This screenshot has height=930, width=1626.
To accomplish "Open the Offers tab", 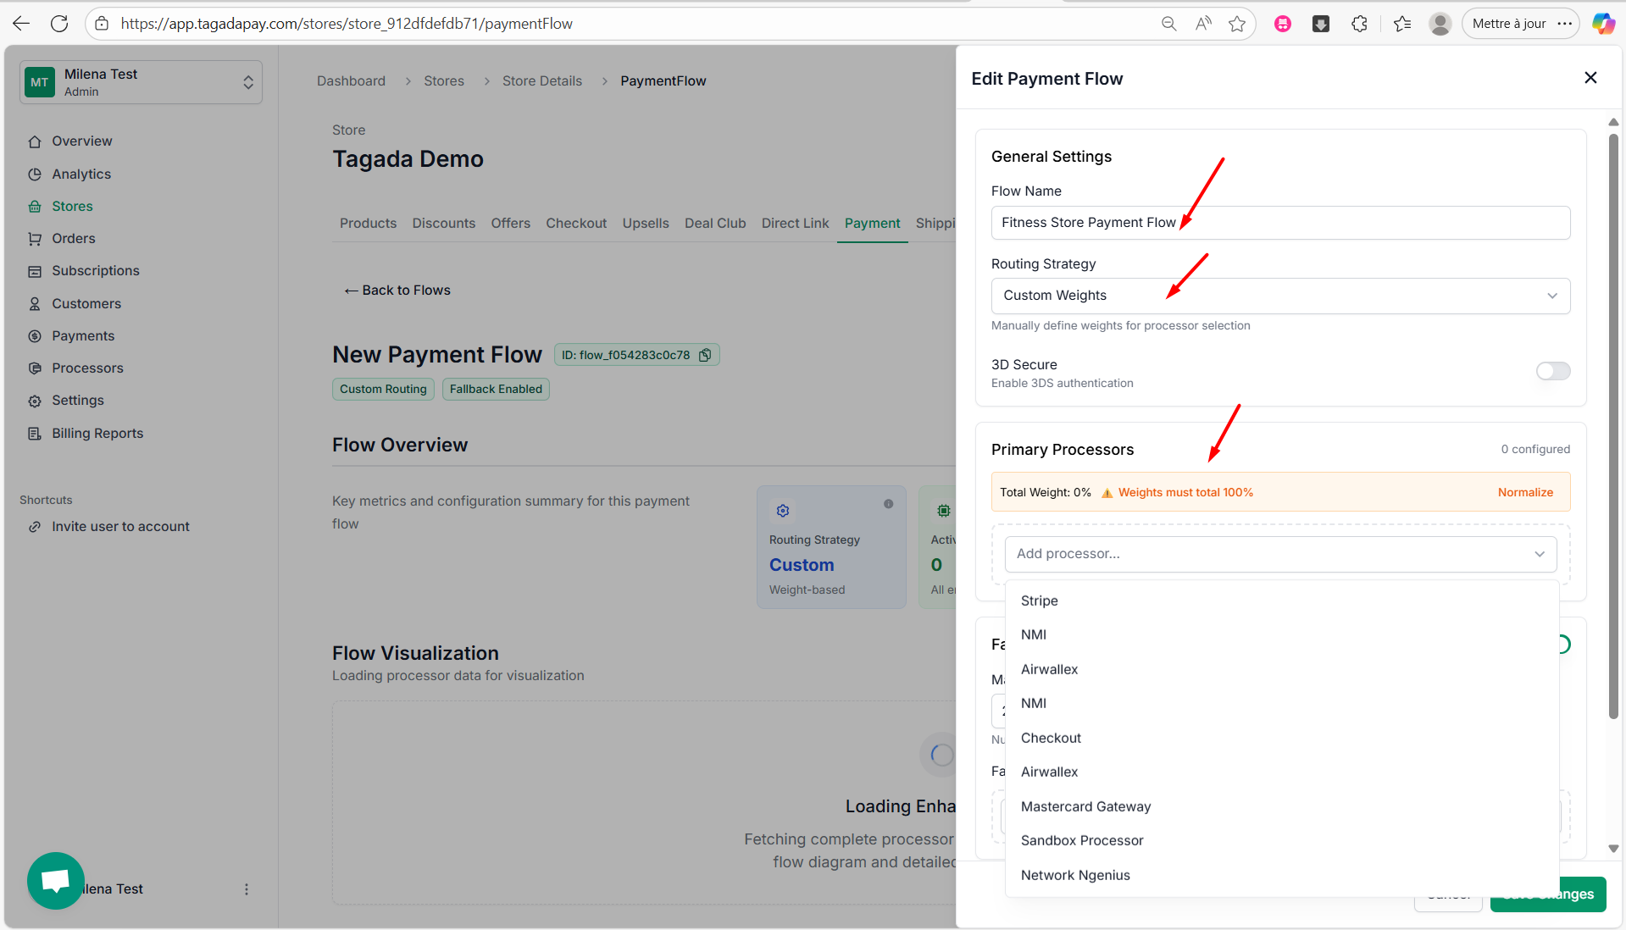I will click(x=511, y=223).
